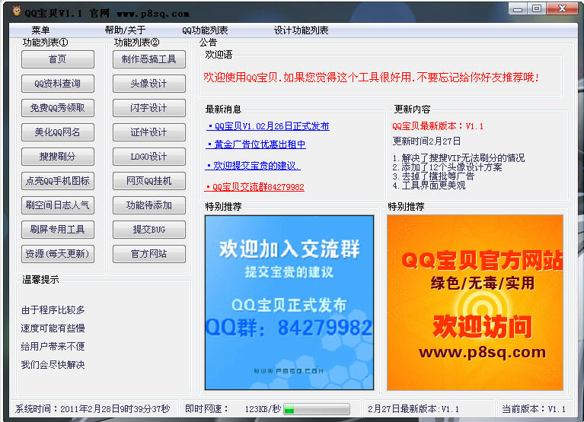Click the 首页 button
The height and width of the screenshot is (422, 584).
58,59
